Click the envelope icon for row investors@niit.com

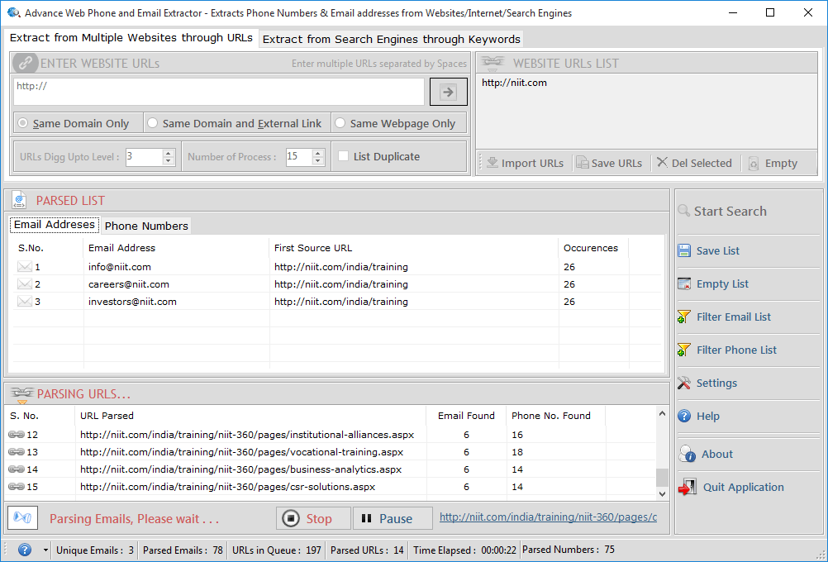click(24, 302)
